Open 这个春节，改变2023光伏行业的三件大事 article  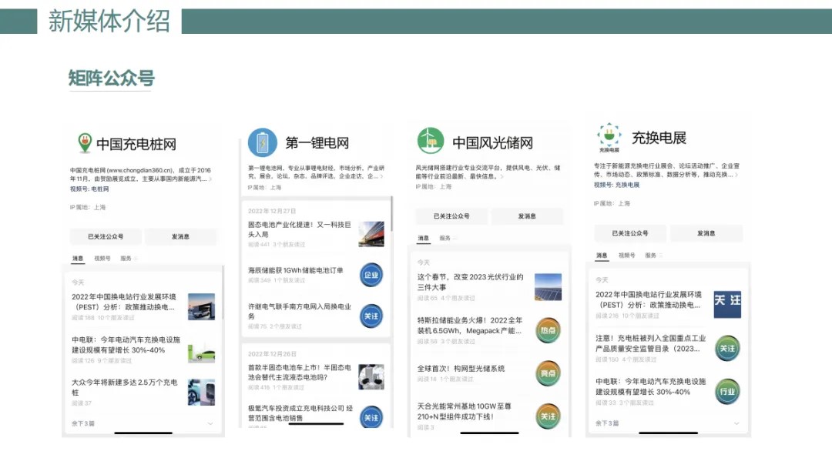[x=470, y=282]
